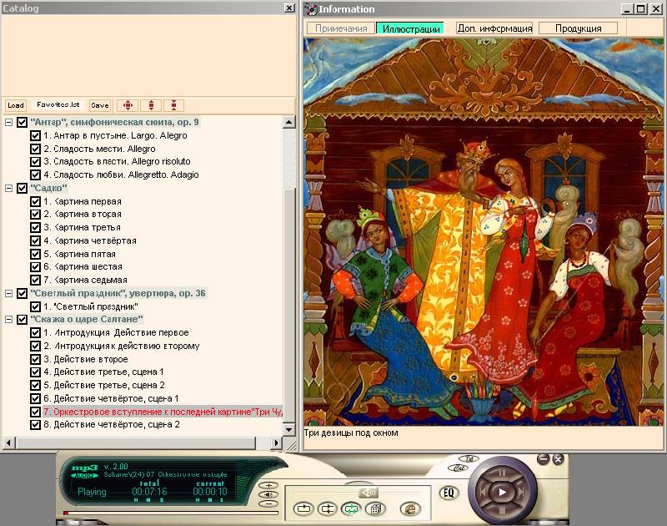This screenshot has width=667, height=526.
Task: Minimize the mp3 player with round minus
Action: (x=544, y=458)
